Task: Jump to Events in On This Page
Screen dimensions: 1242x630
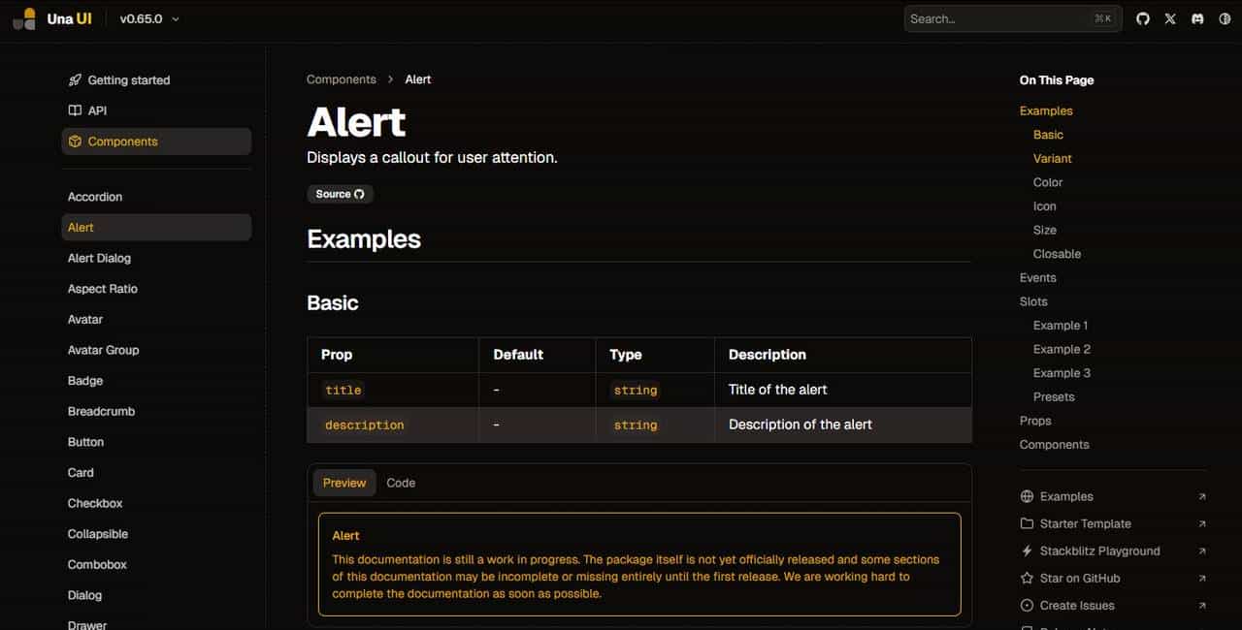Action: click(x=1038, y=277)
